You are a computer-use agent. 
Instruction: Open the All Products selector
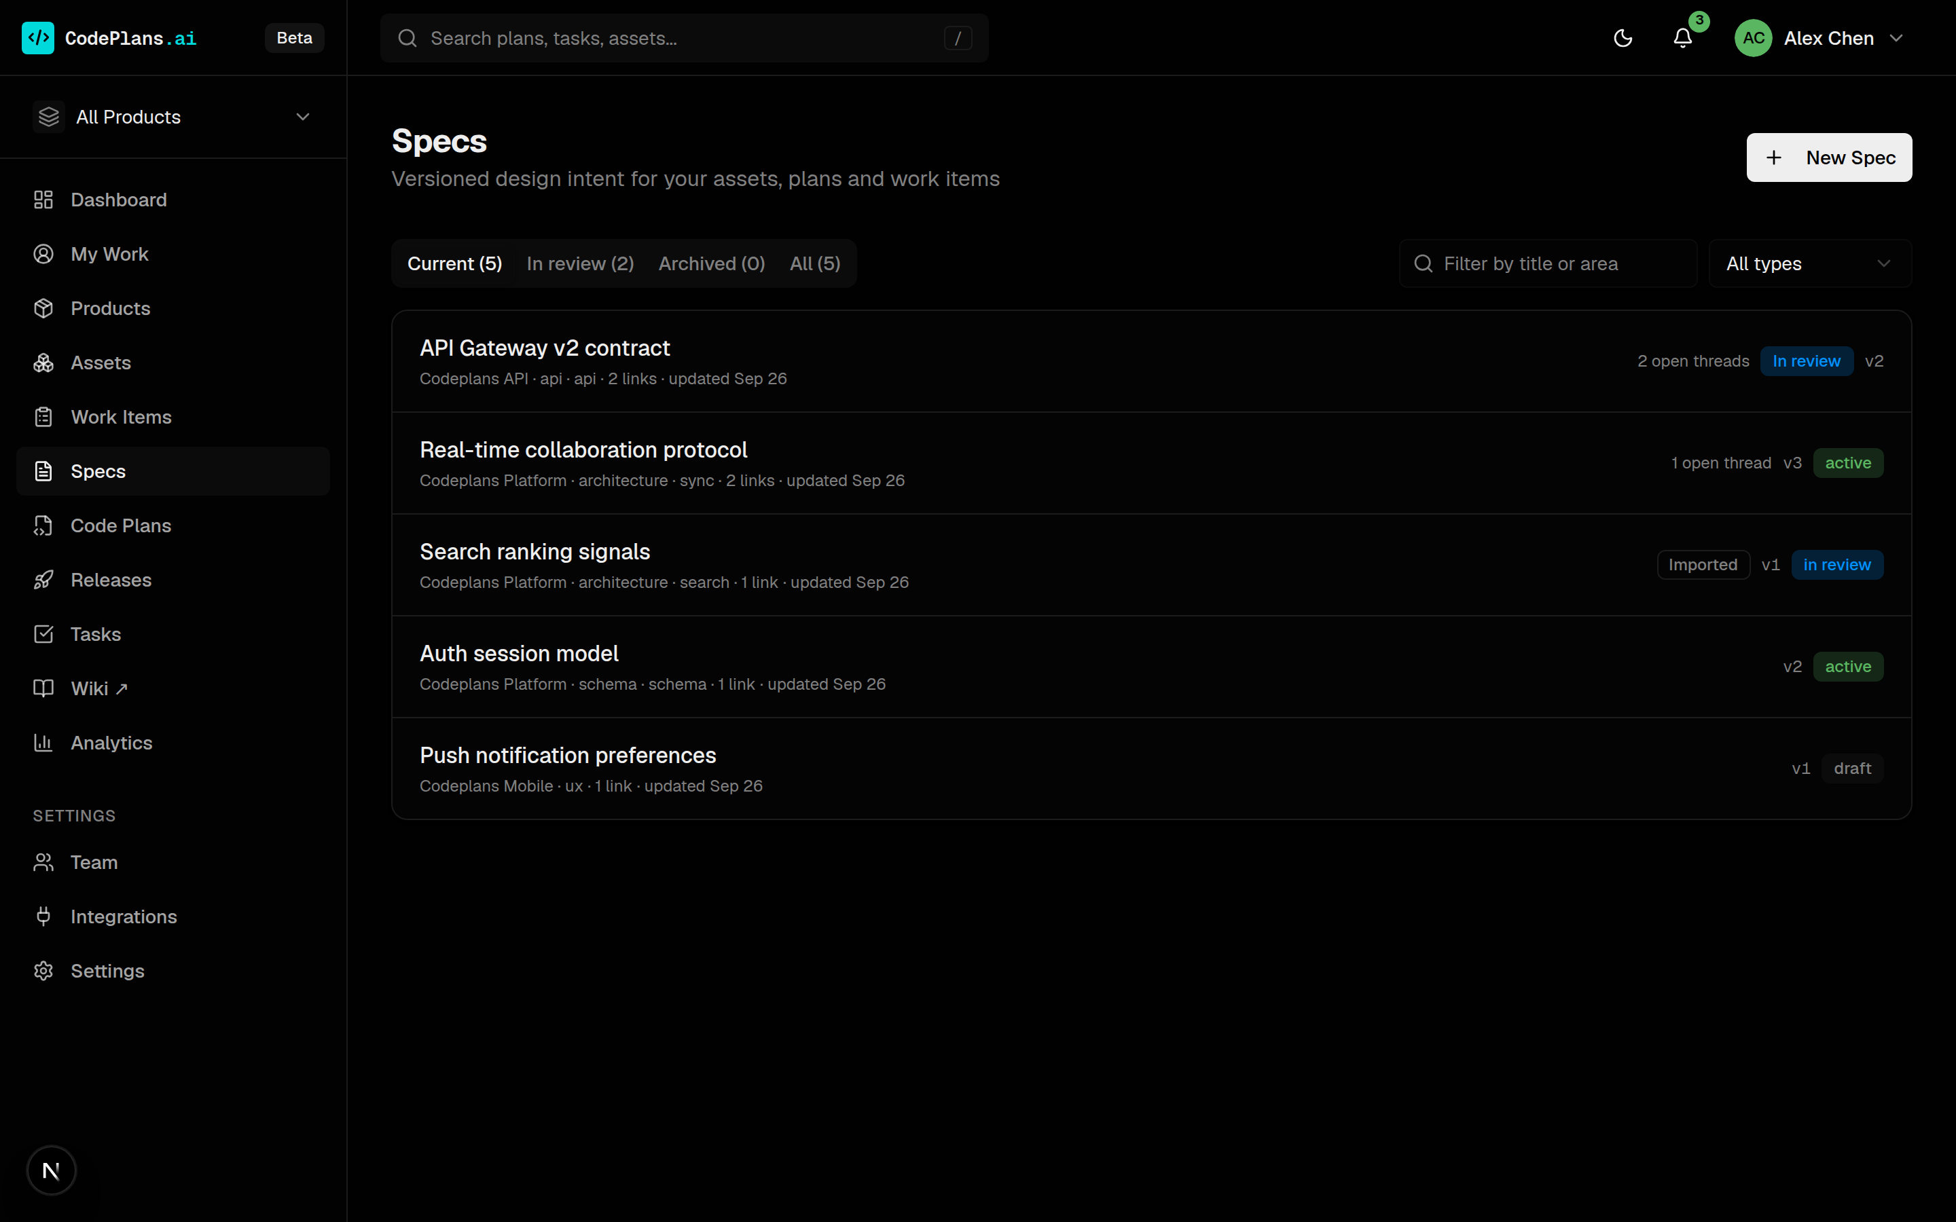click(x=173, y=117)
